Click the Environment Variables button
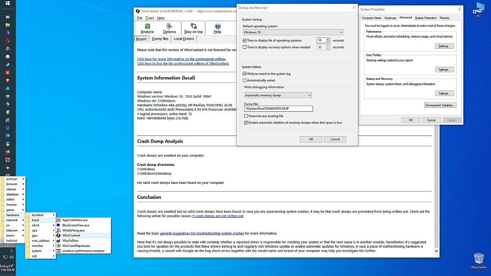 tap(440, 105)
